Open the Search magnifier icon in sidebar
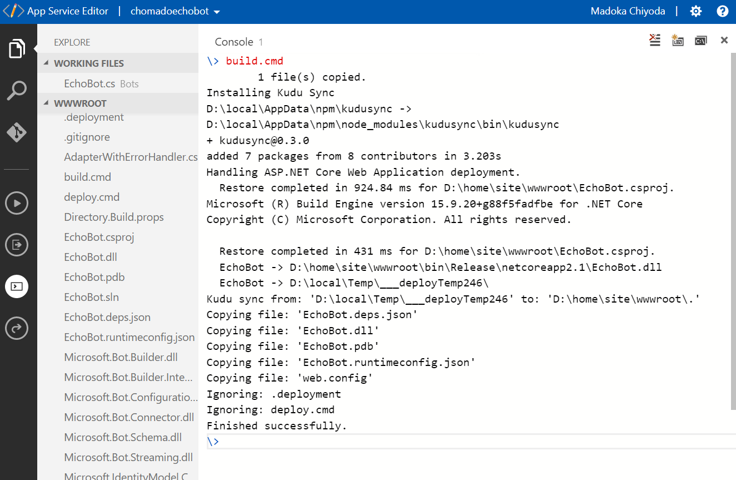The height and width of the screenshot is (480, 736). click(17, 91)
